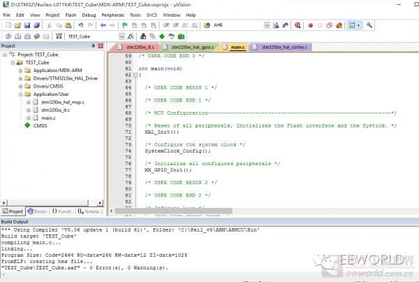Click the Save file toolbar icon

(x=27, y=25)
